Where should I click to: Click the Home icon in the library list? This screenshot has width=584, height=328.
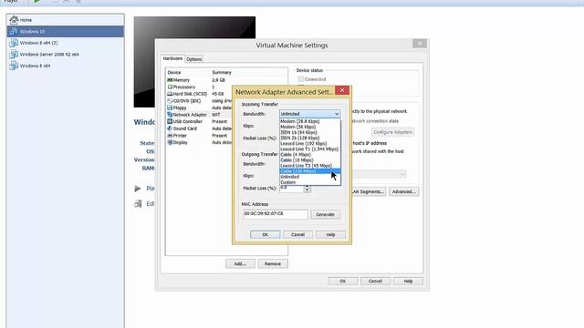[14, 20]
